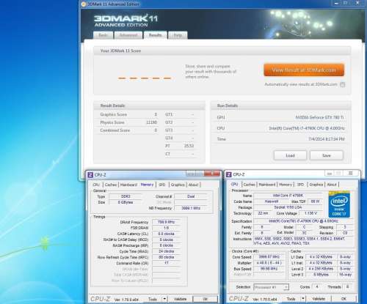
Task: Click the Load button in Run Details
Action: [290, 155]
